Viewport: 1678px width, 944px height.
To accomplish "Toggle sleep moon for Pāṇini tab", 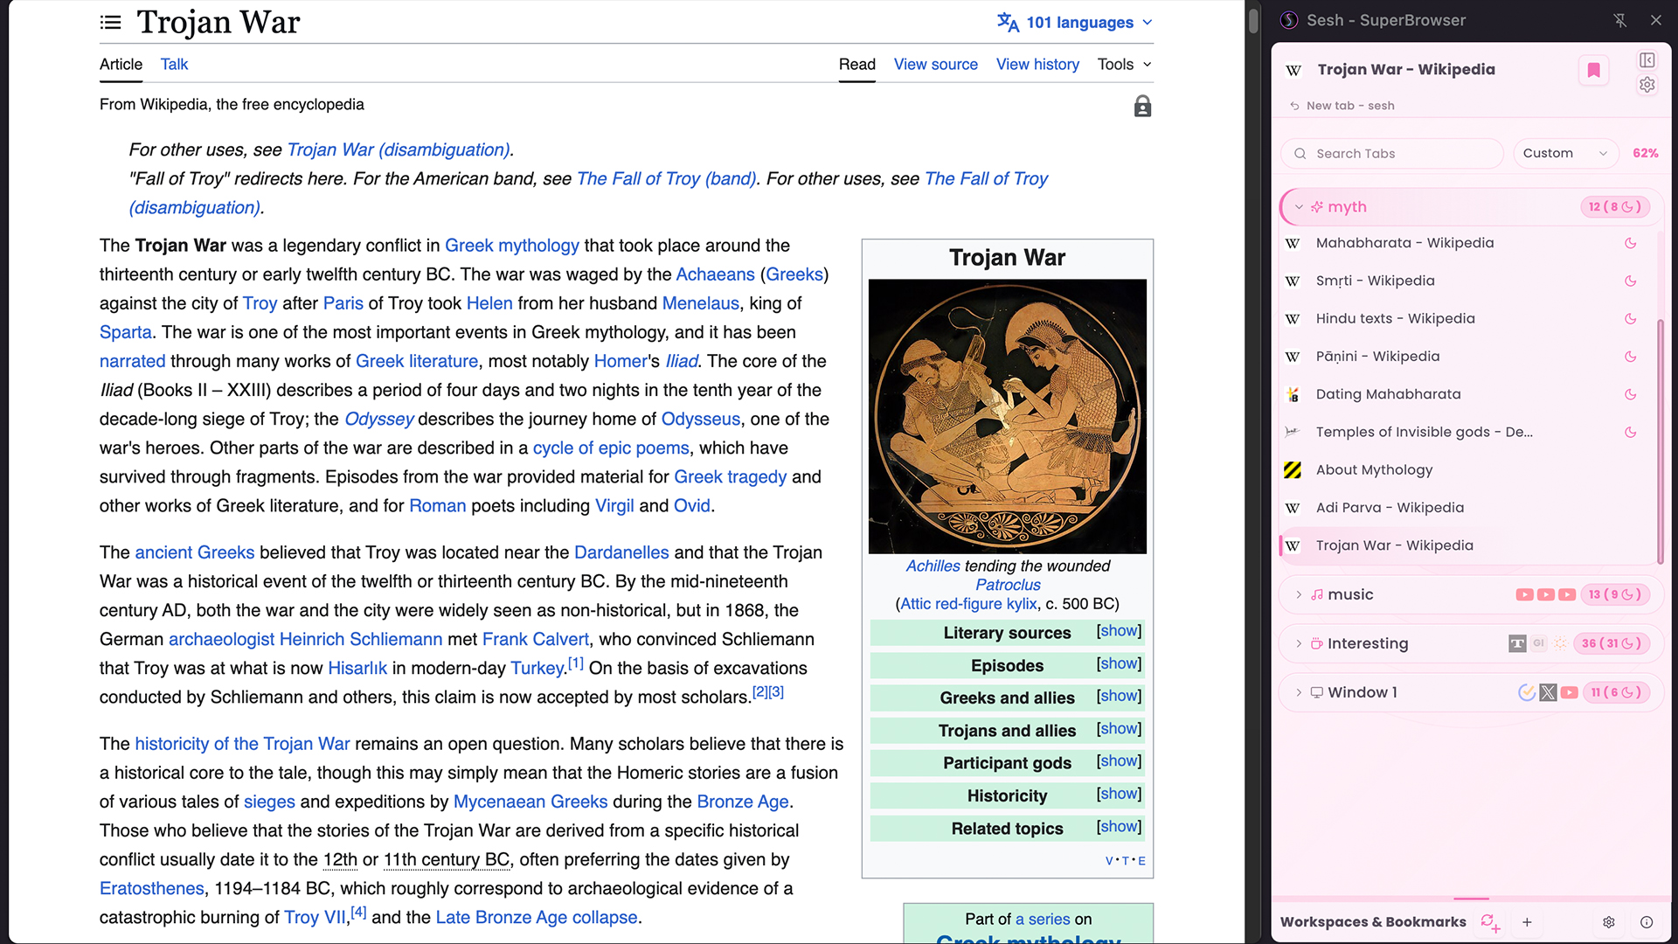I will click(1630, 357).
